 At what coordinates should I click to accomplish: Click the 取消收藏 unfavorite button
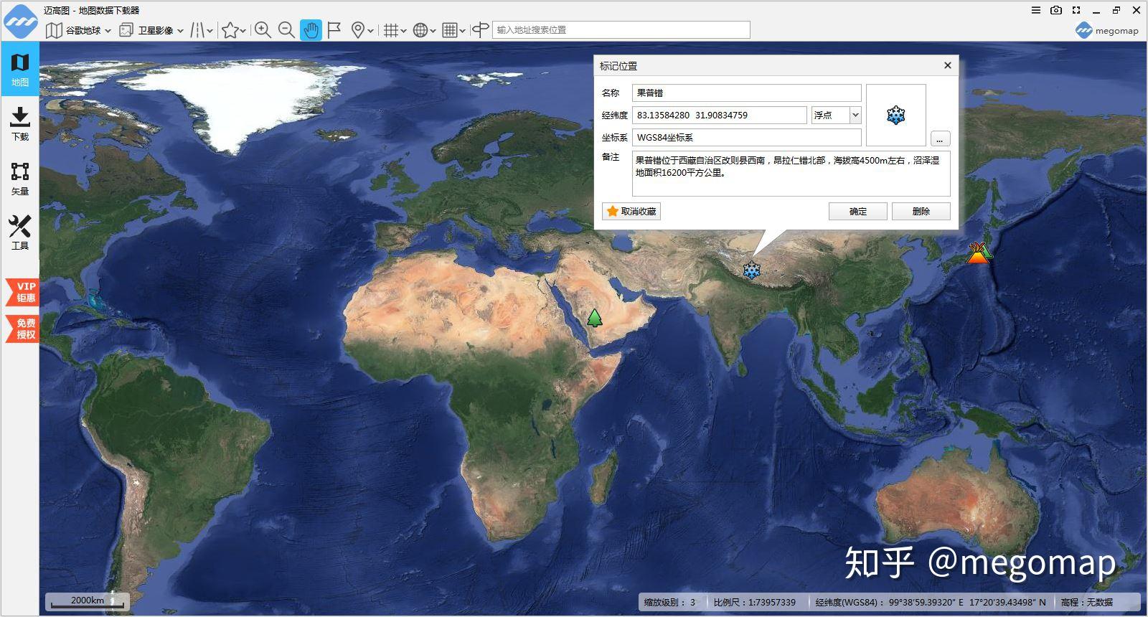click(631, 211)
